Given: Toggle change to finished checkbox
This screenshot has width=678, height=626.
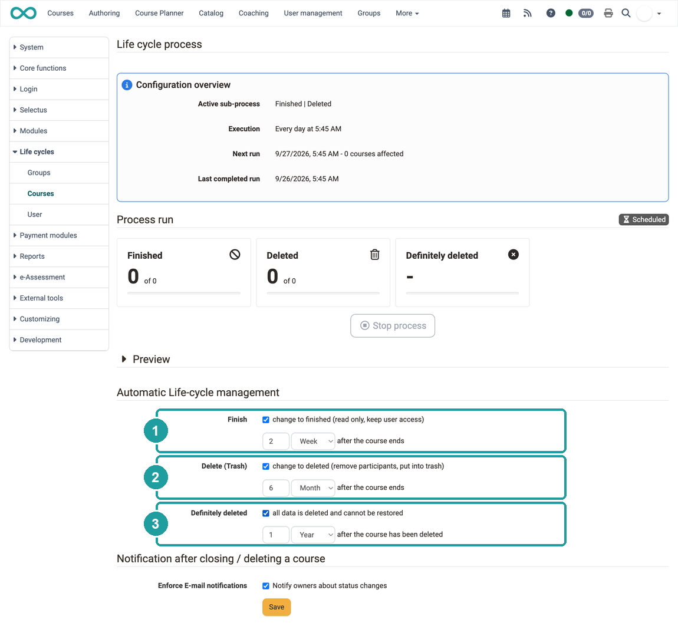Looking at the screenshot, I should 266,419.
